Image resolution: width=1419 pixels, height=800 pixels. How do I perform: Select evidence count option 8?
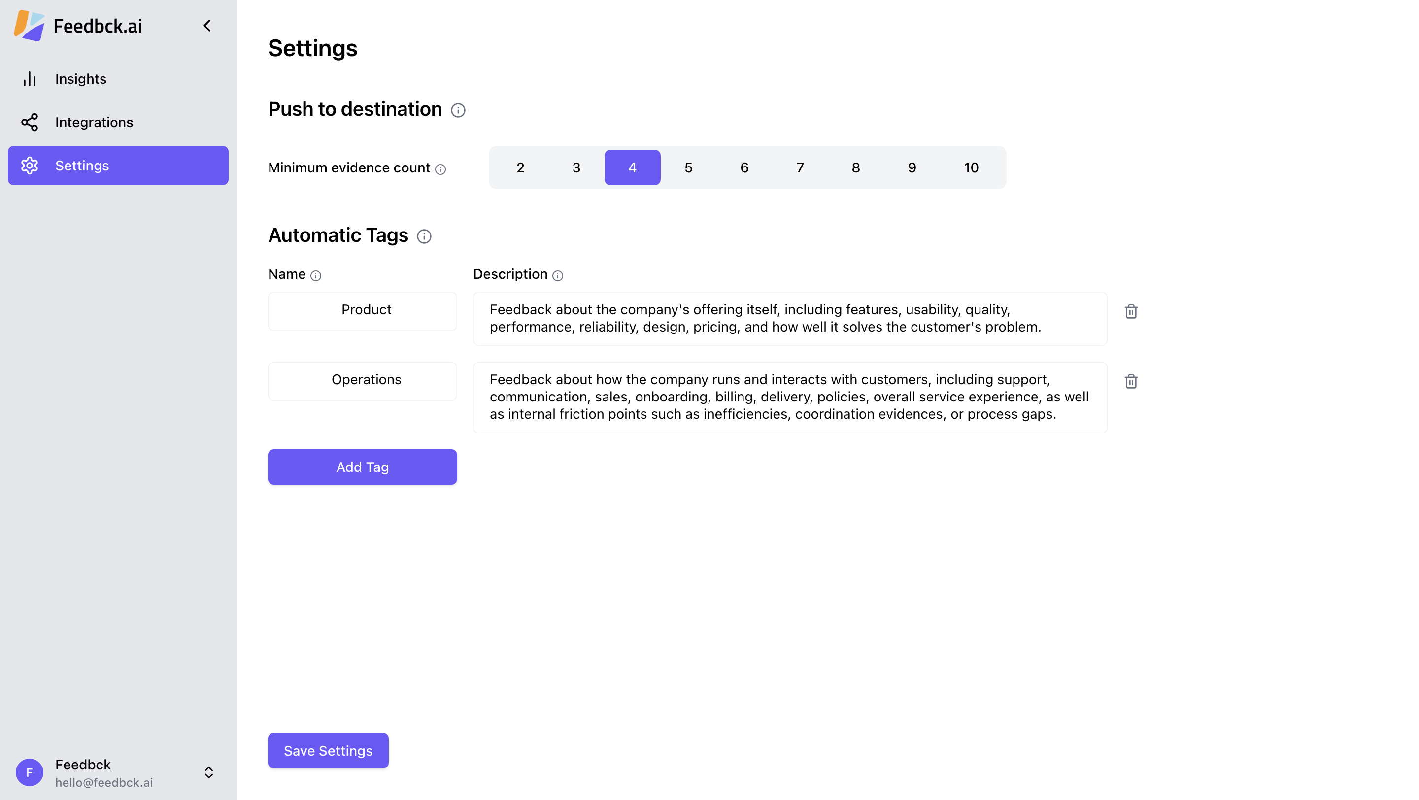point(855,167)
